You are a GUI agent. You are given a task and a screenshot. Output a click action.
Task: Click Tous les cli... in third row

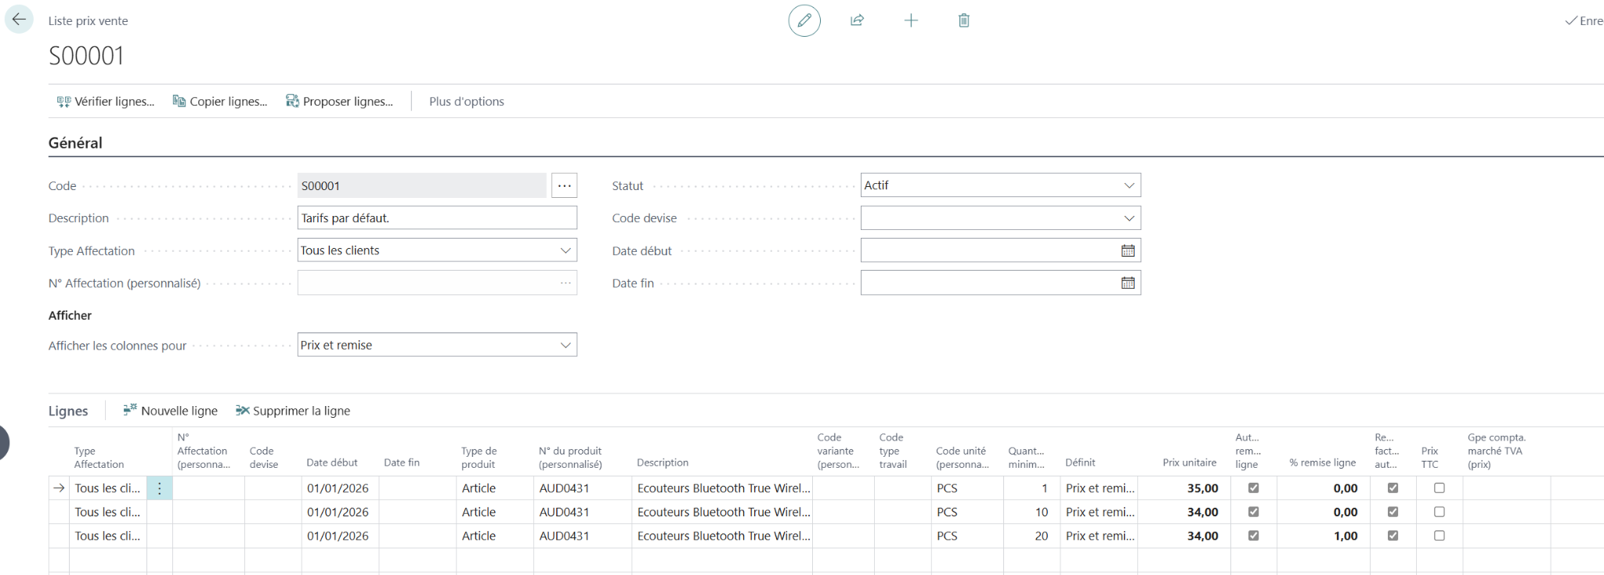[x=107, y=536]
